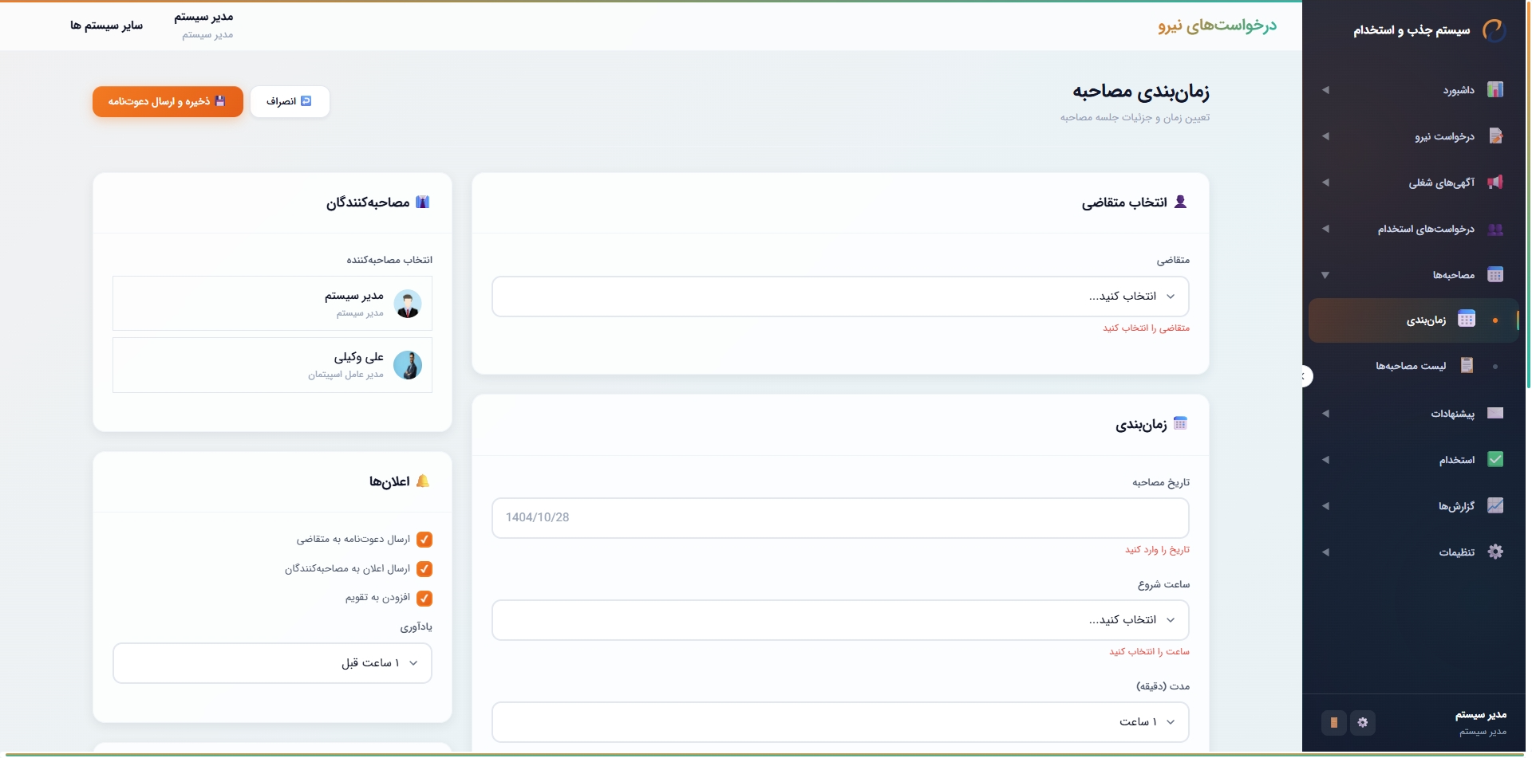Click the مصاحبه‌ها calendar icon

click(1495, 275)
